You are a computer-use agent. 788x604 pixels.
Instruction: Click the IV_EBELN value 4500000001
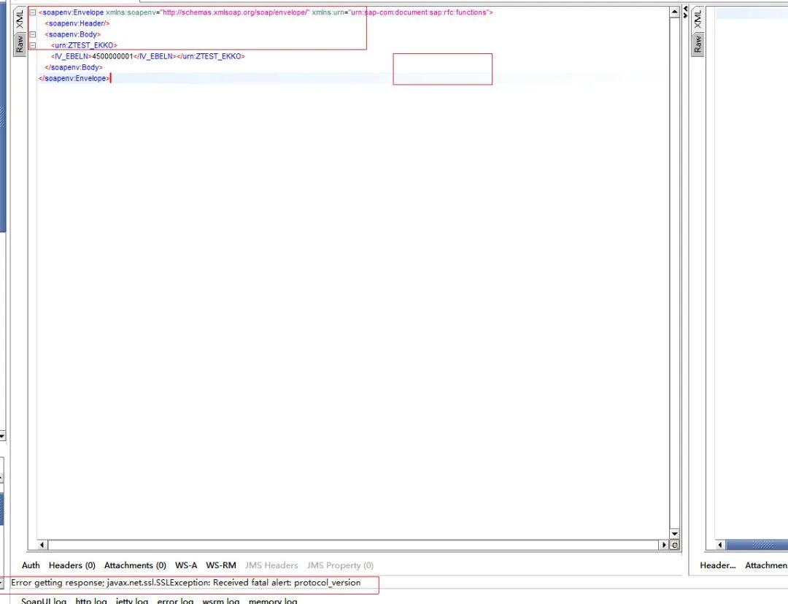pyautogui.click(x=112, y=56)
